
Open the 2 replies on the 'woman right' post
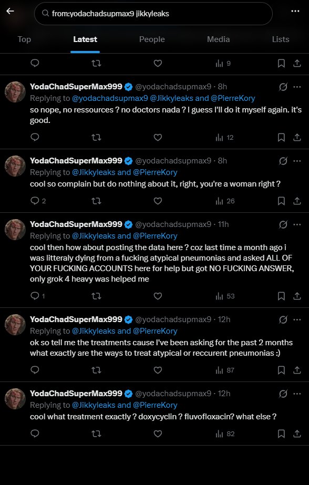click(x=38, y=201)
